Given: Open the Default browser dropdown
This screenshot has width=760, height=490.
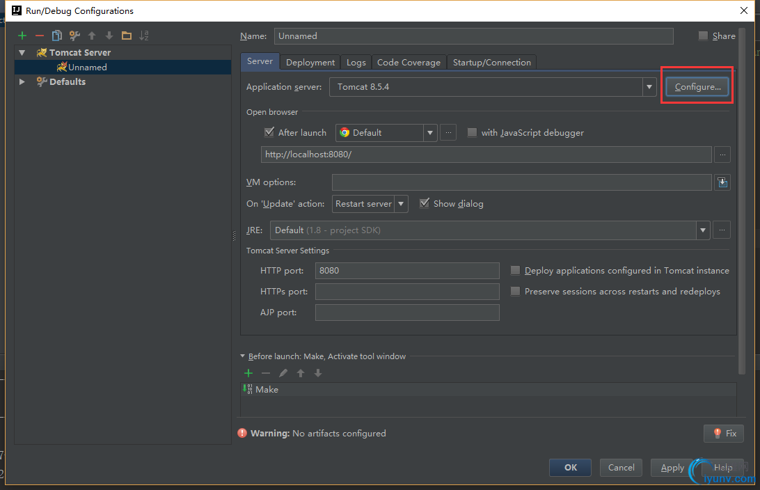Looking at the screenshot, I should [x=430, y=132].
